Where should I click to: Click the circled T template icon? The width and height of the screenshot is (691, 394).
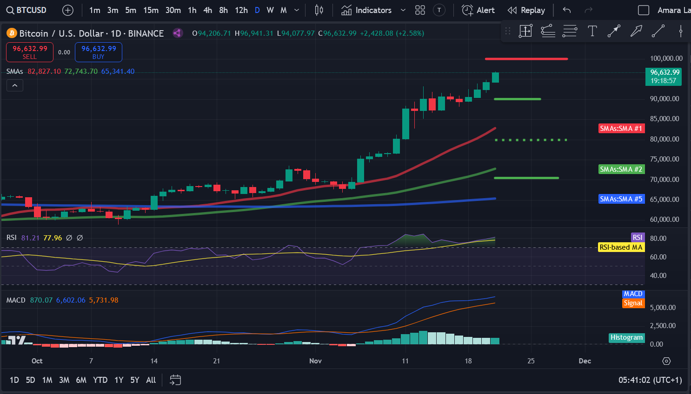(x=439, y=10)
